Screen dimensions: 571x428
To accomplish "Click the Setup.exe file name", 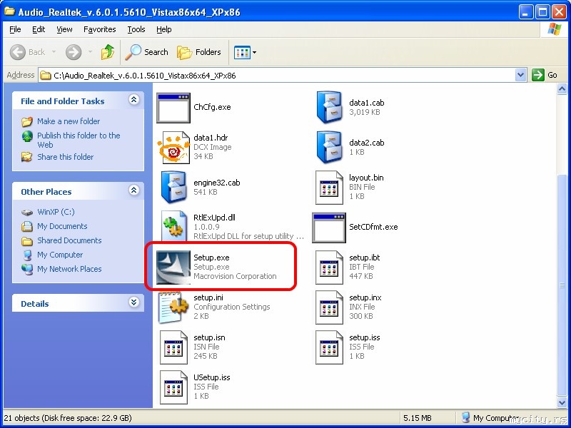I will pyautogui.click(x=211, y=258).
